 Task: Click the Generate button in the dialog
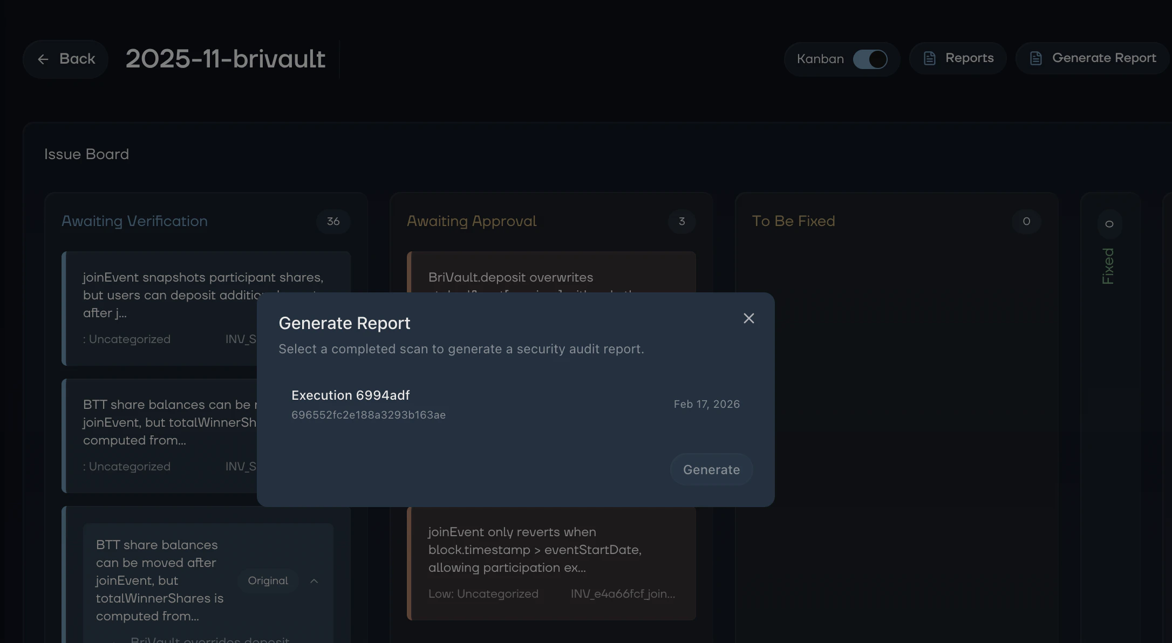[711, 470]
